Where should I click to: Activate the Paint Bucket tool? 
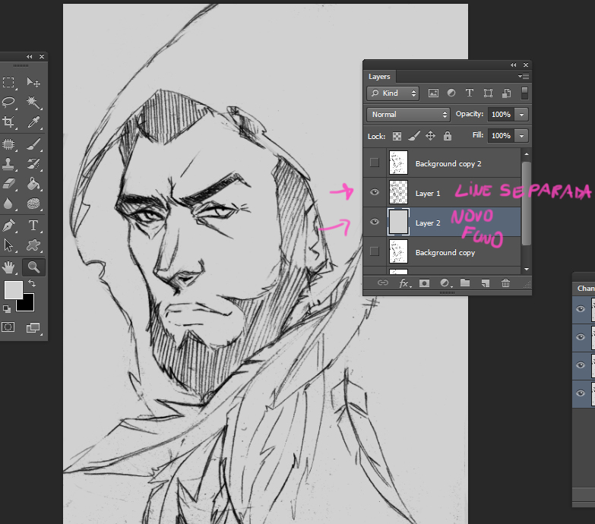click(33, 184)
